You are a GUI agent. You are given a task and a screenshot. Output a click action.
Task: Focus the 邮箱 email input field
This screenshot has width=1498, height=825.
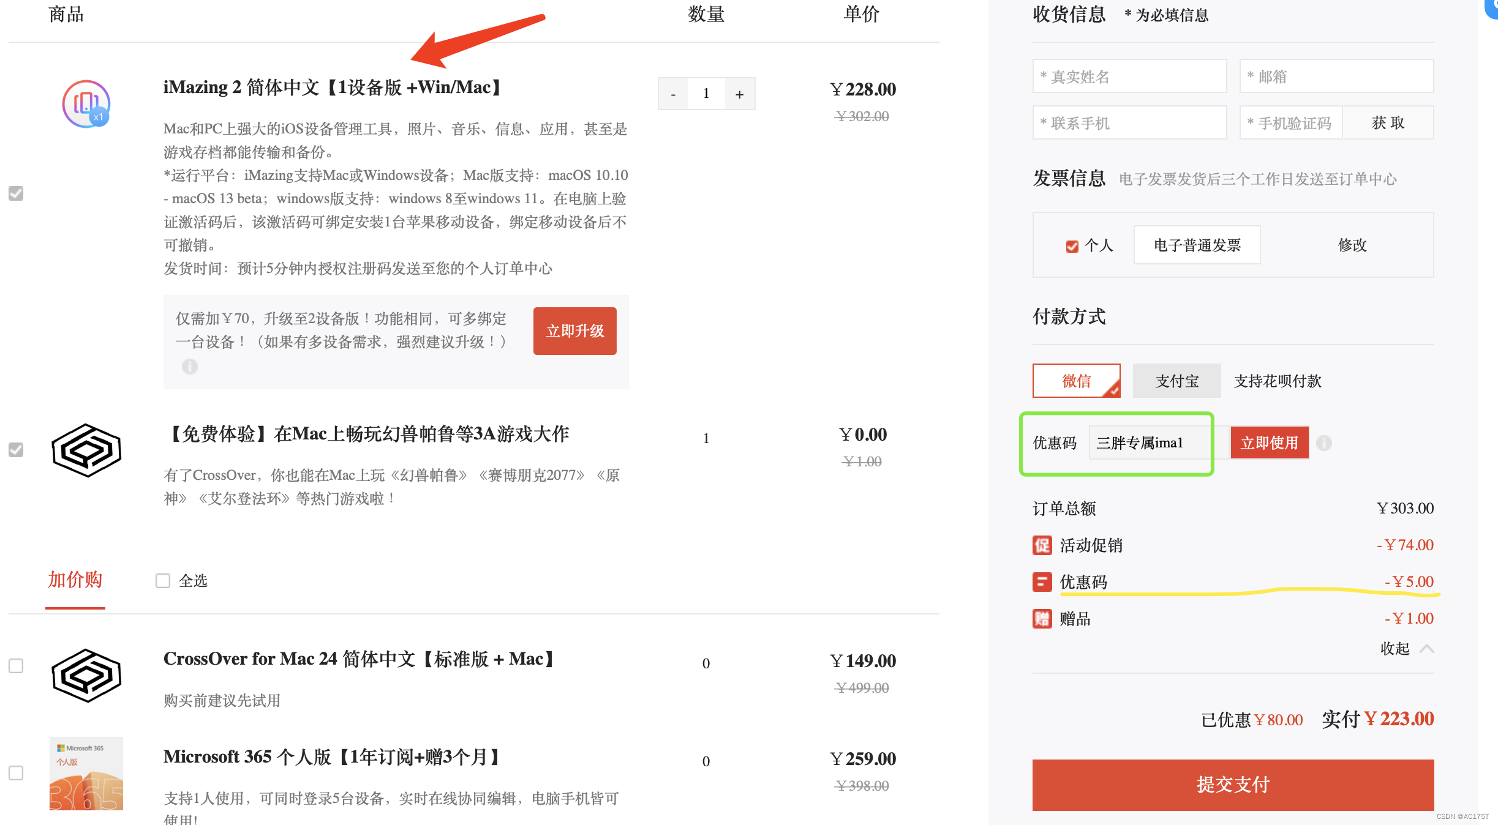click(1337, 77)
